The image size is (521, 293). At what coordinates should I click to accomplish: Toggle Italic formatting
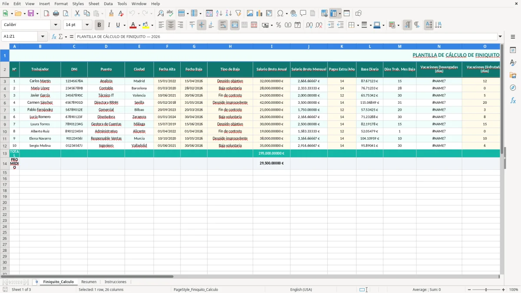point(109,25)
